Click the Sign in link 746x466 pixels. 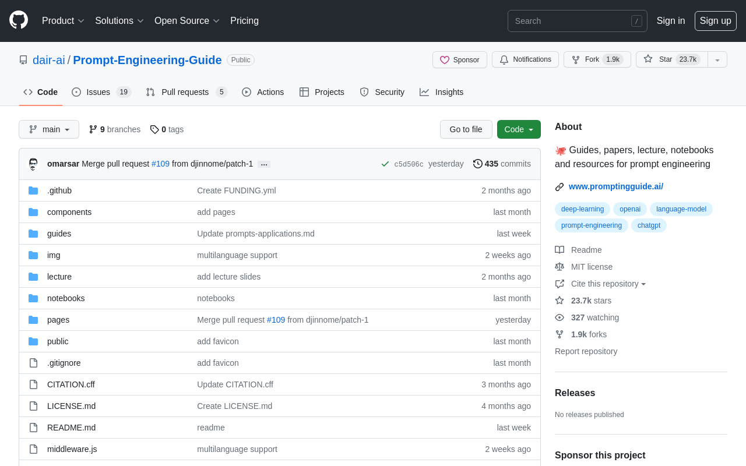click(671, 21)
